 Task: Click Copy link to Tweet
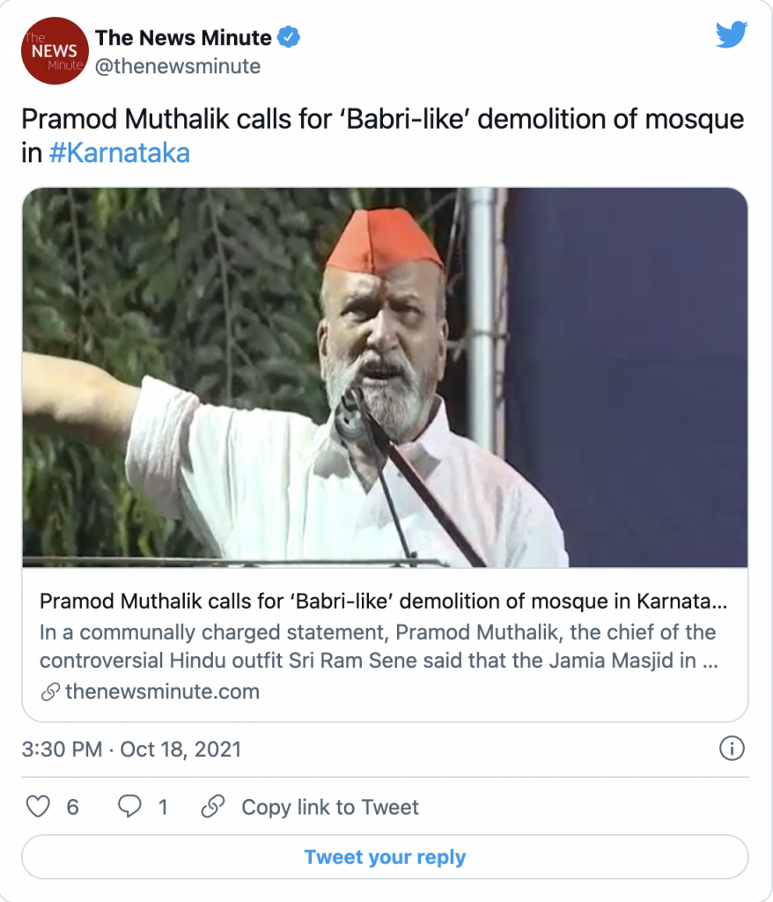329,807
